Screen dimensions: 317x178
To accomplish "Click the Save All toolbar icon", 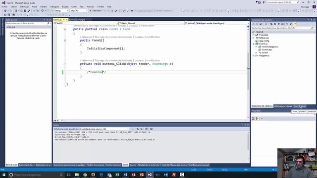I will point(29,11).
